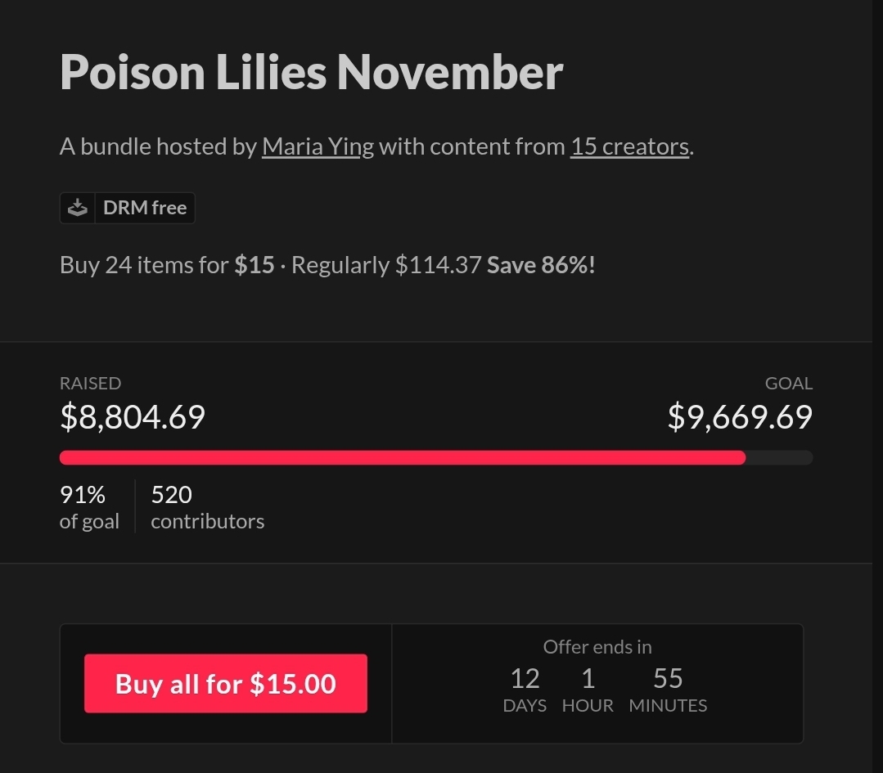Click the RAISED heading label
This screenshot has width=883, height=773.
click(x=90, y=383)
